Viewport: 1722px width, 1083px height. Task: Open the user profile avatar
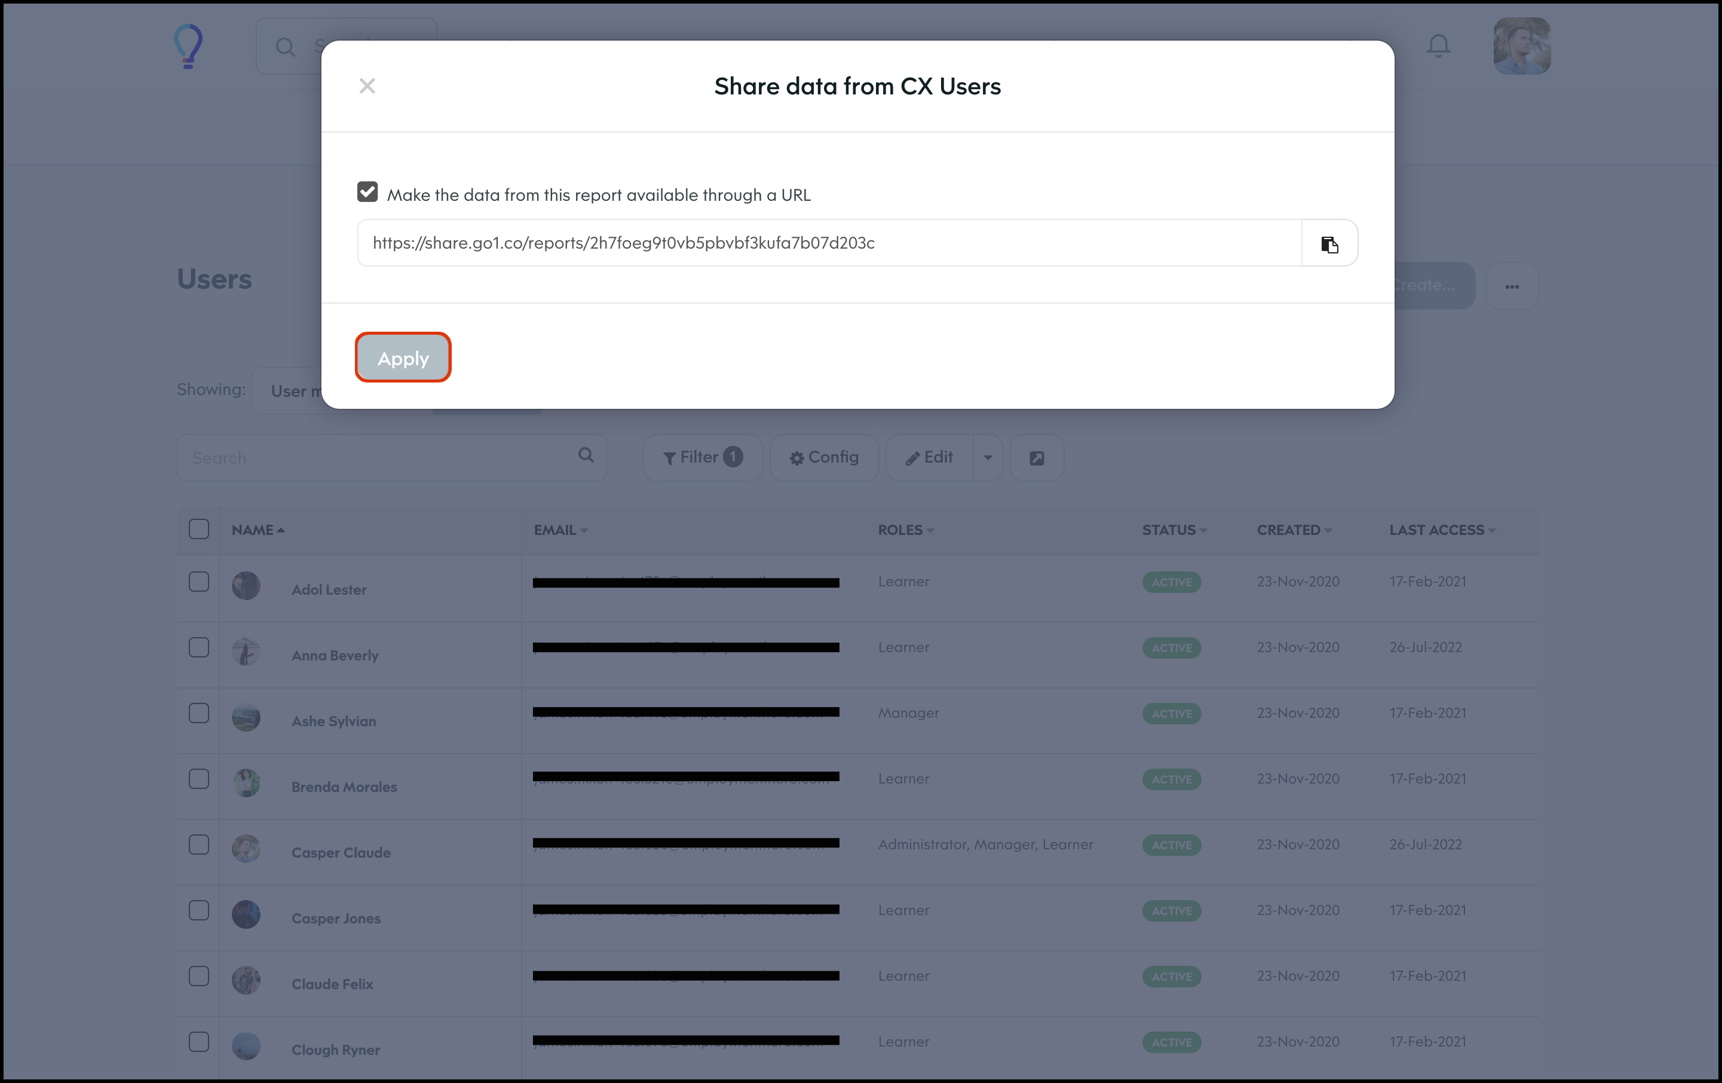[1521, 47]
